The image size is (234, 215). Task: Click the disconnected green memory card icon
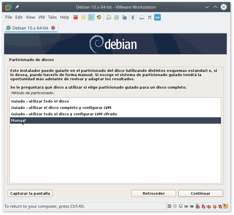click(220, 206)
